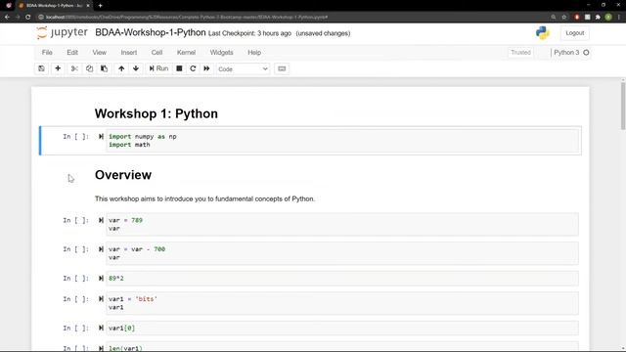Run the var = 789 cell icon
The image size is (626, 352).
click(101, 220)
